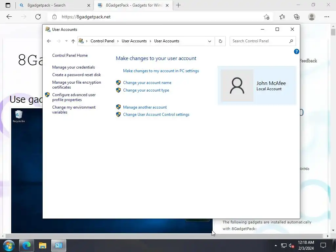Open Change User Account Control settings

(x=156, y=115)
